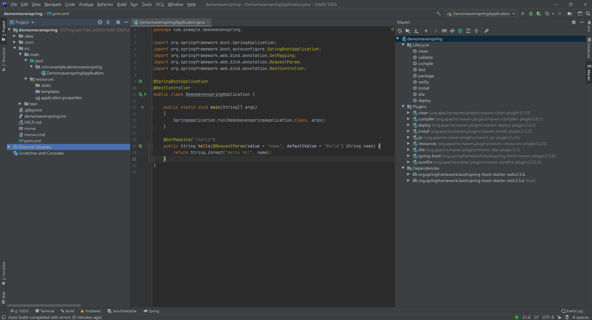Open the Spring tool window
The image size is (592, 320).
[151, 311]
